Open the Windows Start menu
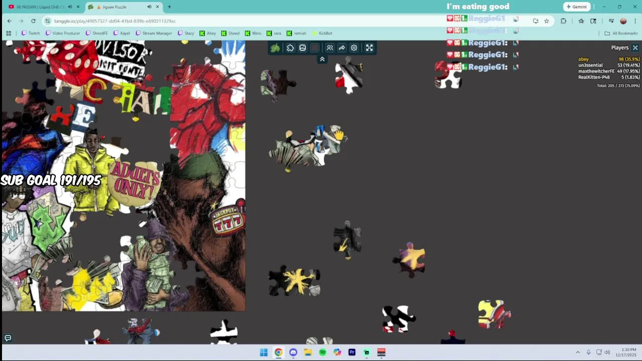The width and height of the screenshot is (642, 361). tap(264, 352)
